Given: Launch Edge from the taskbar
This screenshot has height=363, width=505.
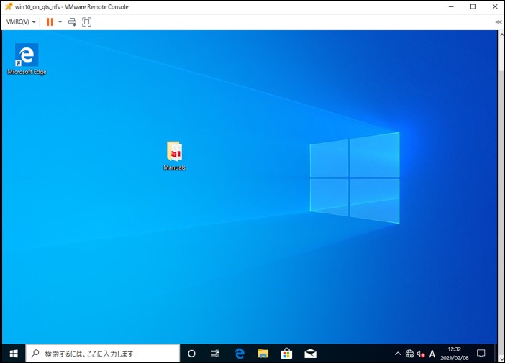Looking at the screenshot, I should tap(240, 354).
